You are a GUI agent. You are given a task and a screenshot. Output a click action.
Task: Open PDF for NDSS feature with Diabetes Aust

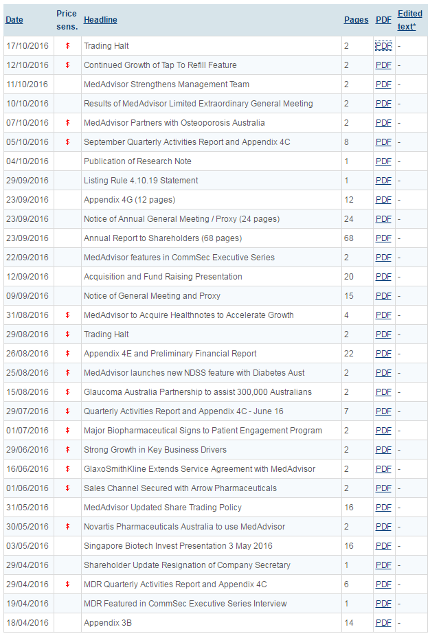click(383, 373)
